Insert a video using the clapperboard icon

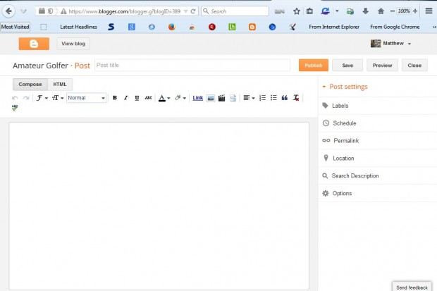pyautogui.click(x=221, y=98)
